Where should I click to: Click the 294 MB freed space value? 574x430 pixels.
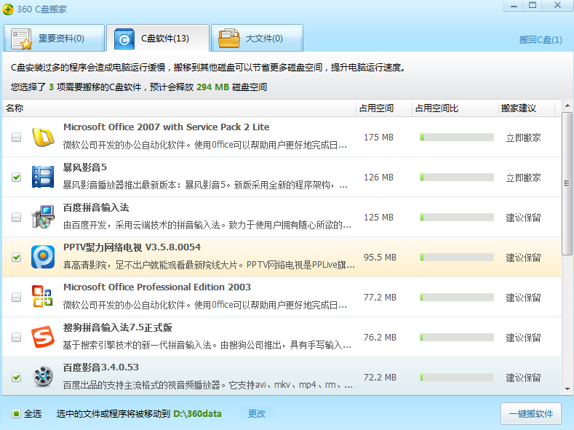pos(212,87)
